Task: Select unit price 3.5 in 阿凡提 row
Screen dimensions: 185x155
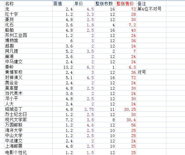Action: coord(84,51)
